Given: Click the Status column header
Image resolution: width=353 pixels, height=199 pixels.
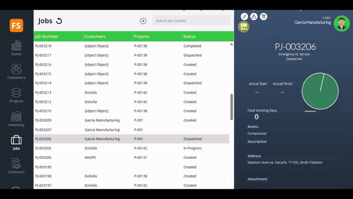Looking at the screenshot, I should (190, 36).
